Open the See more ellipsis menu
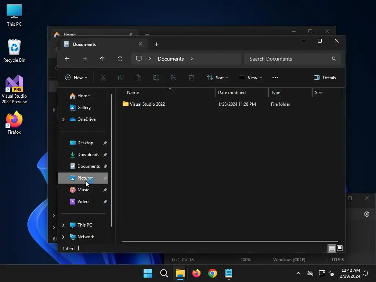Screen dimensions: 376x282 click(275, 78)
